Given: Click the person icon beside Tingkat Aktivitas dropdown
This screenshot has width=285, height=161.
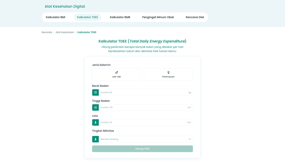Looking at the screenshot, I should 95,139.
